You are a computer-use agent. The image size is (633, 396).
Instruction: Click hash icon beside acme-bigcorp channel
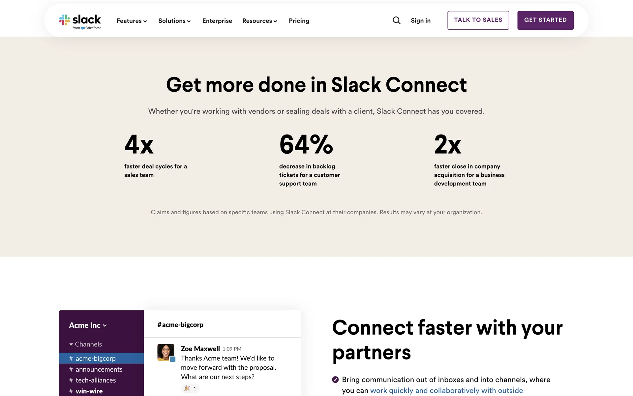[71, 358]
